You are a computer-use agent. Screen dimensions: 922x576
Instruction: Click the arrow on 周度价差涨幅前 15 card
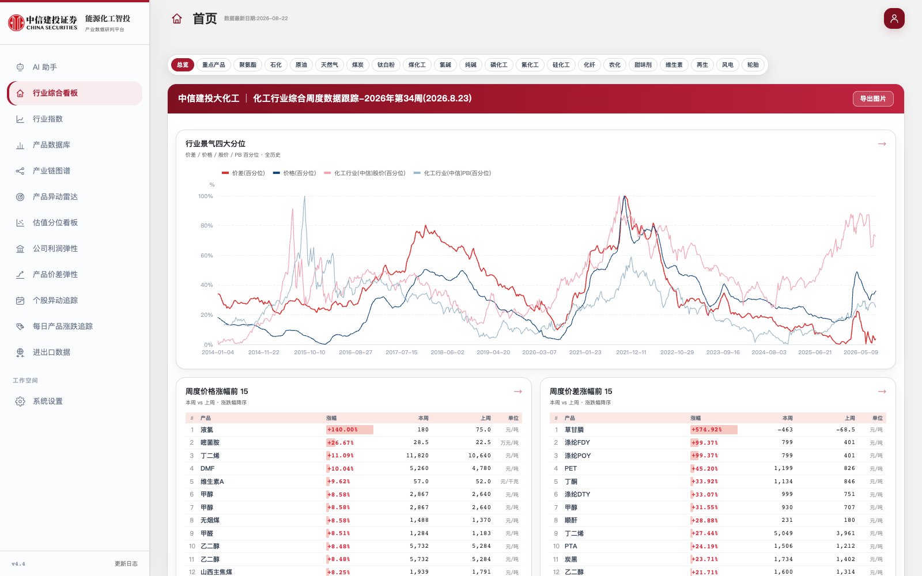coord(882,392)
